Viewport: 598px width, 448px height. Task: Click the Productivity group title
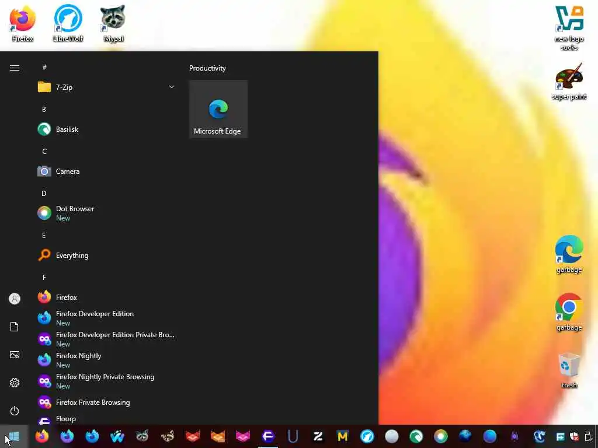207,68
